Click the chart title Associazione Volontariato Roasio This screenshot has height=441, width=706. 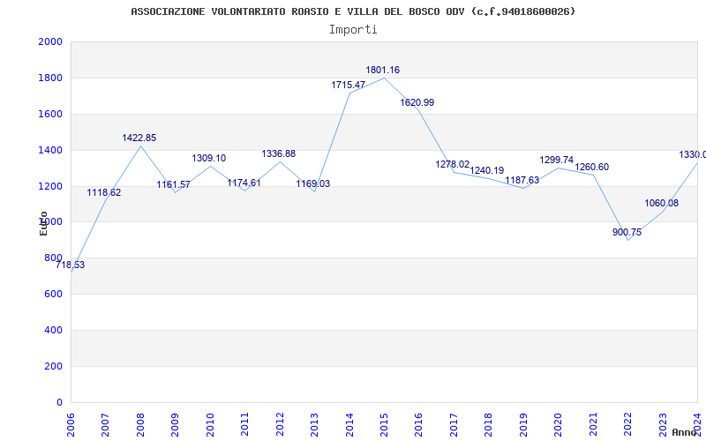(x=353, y=11)
